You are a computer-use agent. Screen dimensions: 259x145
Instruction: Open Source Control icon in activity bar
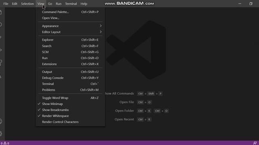click(x=1, y=37)
